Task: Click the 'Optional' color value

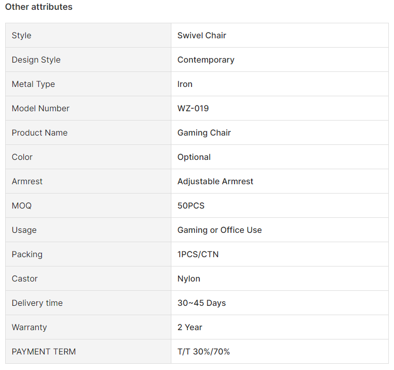Action: click(x=194, y=157)
